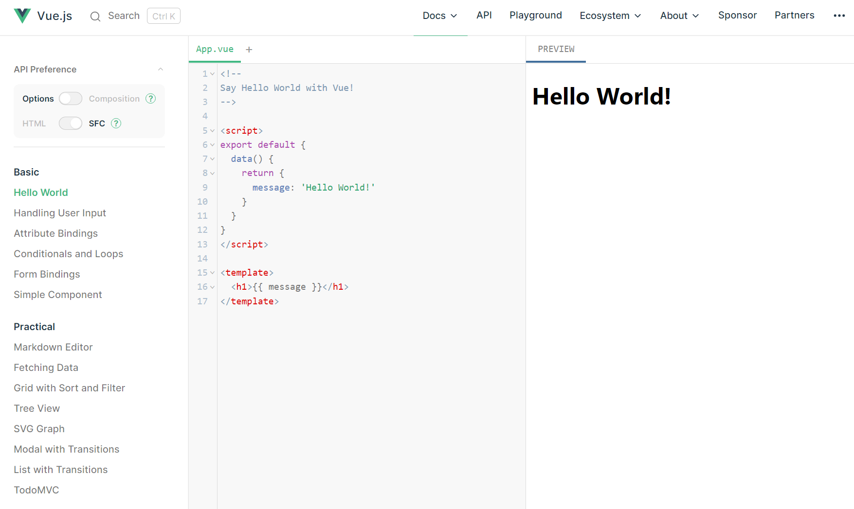
Task: Click the Practical section heading
Action: [34, 327]
